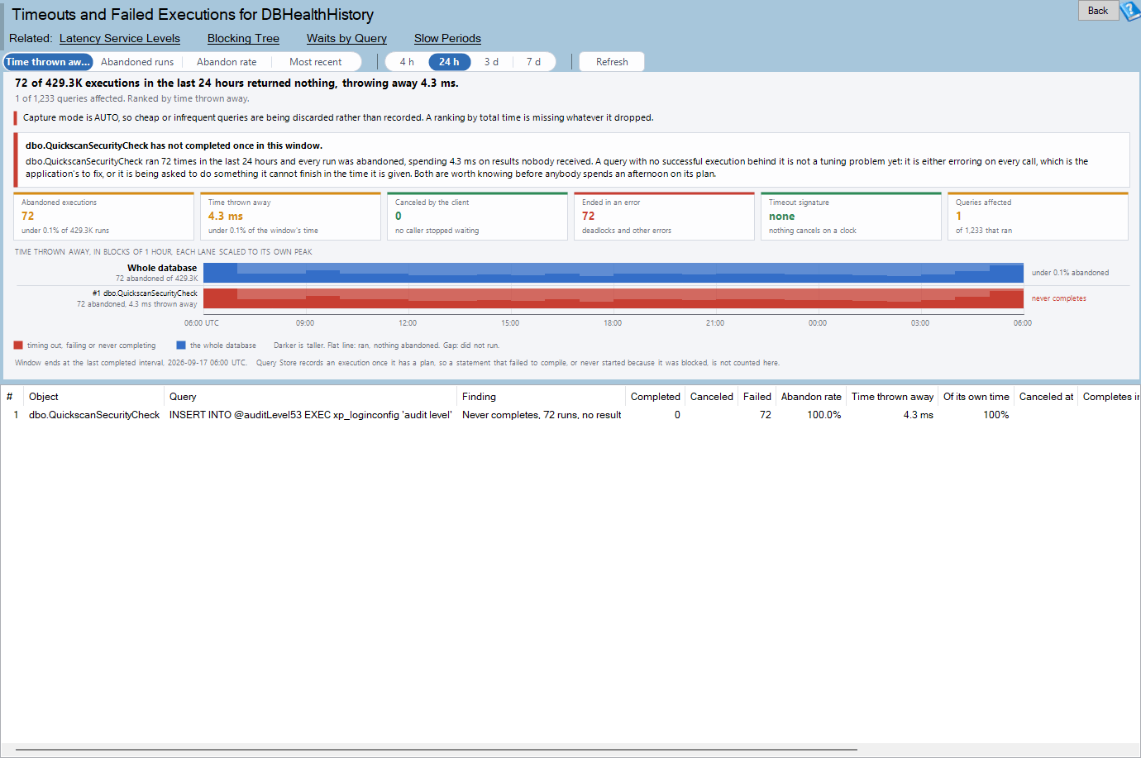The width and height of the screenshot is (1141, 758).
Task: Choose the 7 d time window
Action: point(533,62)
